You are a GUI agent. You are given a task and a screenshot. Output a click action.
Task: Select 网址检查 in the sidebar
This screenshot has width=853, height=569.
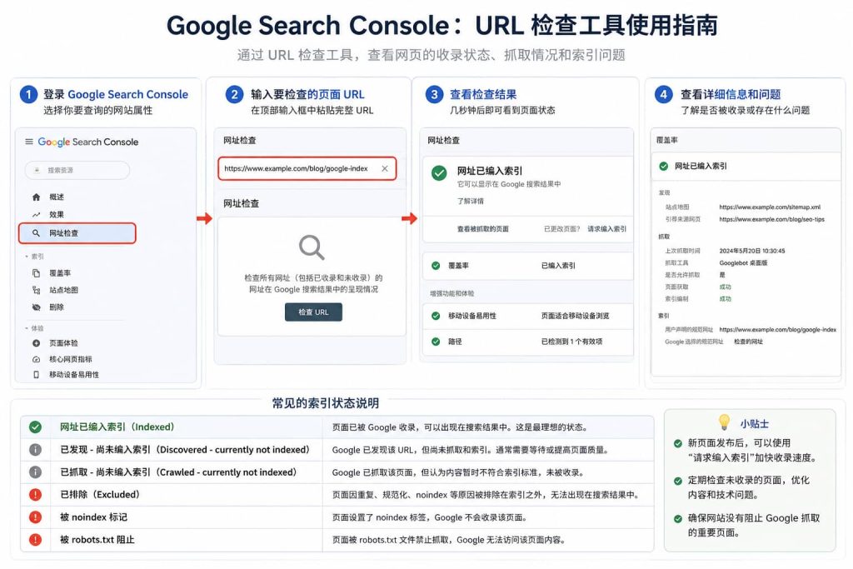[x=77, y=232]
